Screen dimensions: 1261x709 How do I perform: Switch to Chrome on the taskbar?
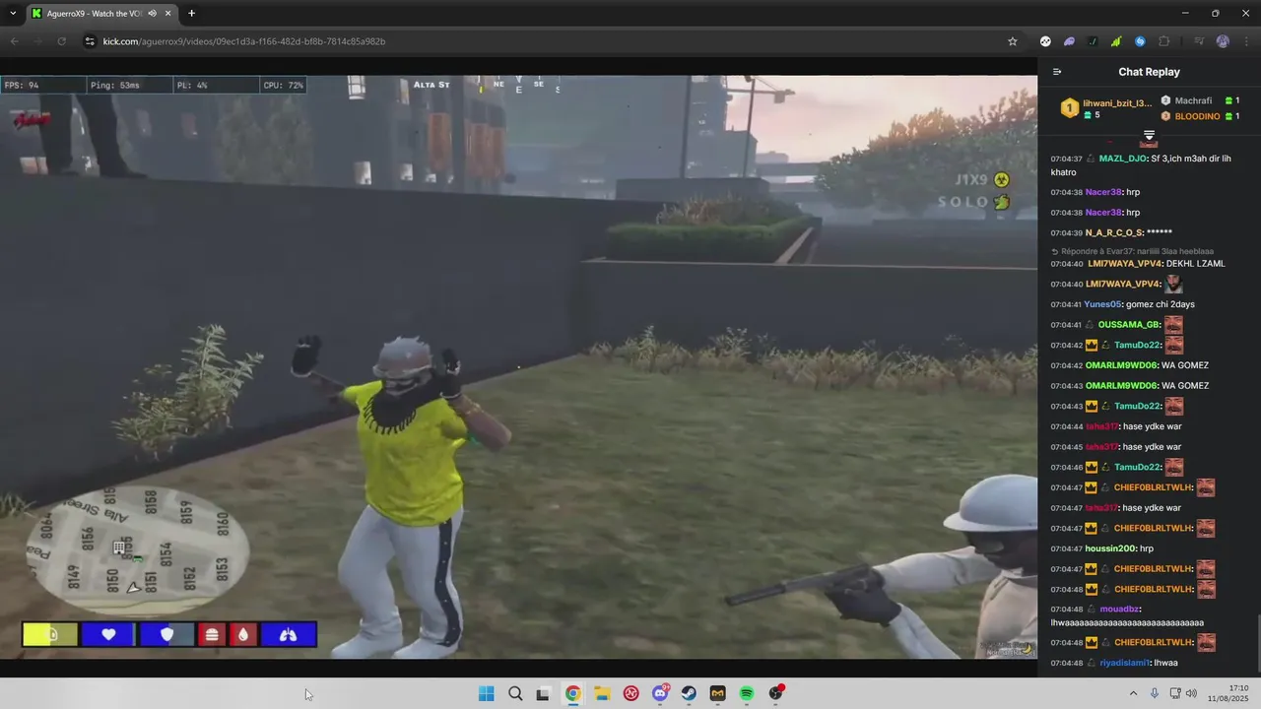tap(572, 693)
